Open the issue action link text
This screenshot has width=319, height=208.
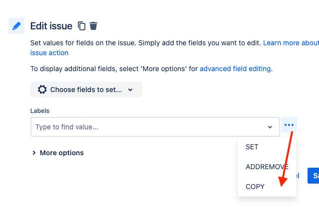coord(49,53)
